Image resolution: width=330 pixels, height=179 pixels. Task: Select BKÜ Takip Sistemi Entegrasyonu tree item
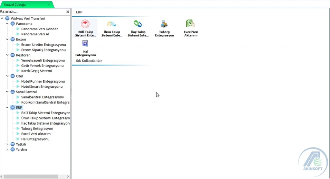[x=45, y=113]
